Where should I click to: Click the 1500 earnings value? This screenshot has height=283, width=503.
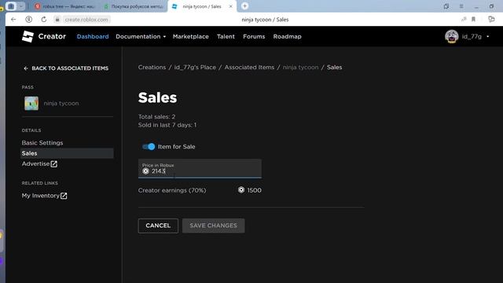point(254,190)
